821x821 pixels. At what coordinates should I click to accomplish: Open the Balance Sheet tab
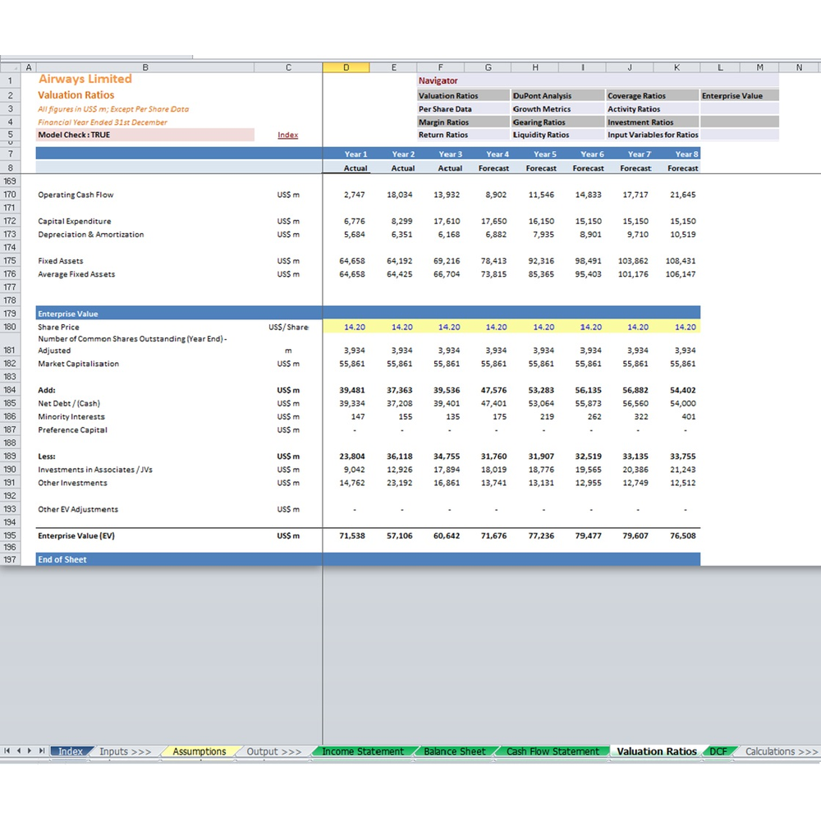[455, 751]
